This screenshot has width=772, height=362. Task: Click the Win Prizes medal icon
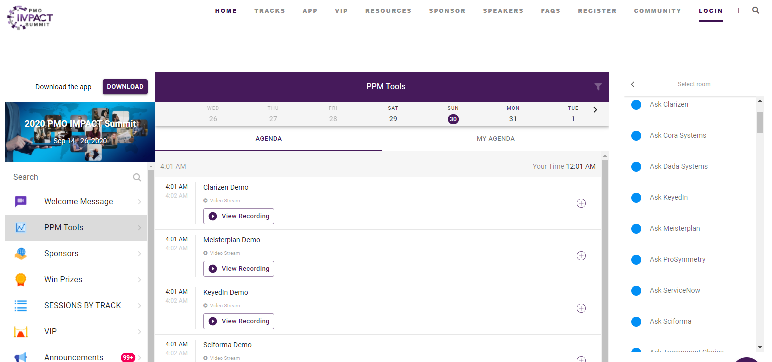pyautogui.click(x=20, y=279)
